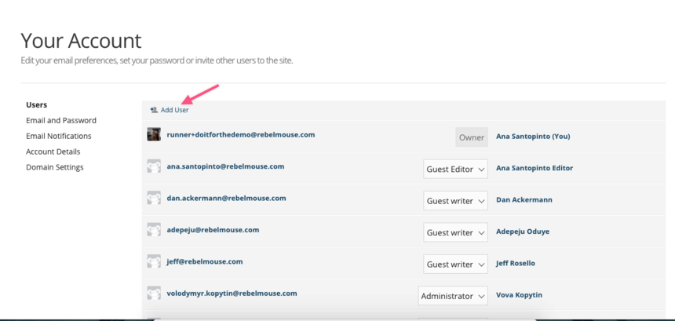Open avatar of runner+doitforthedemo user

click(154, 134)
